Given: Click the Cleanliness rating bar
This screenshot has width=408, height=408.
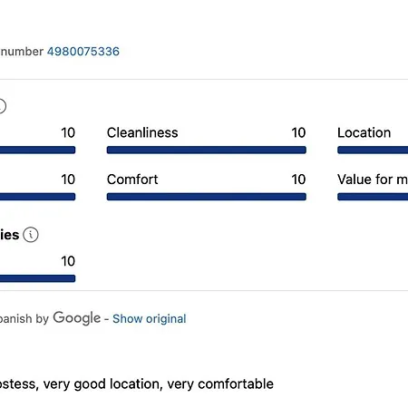Looking at the screenshot, I should point(207,150).
